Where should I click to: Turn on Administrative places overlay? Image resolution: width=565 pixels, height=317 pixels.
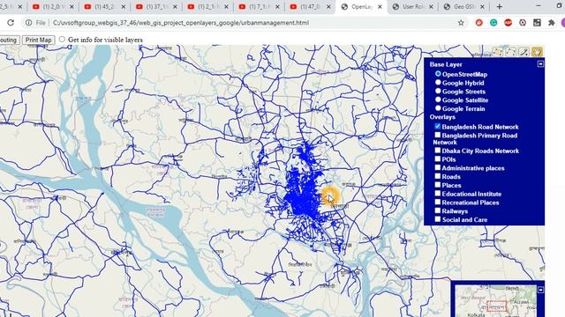pos(438,167)
